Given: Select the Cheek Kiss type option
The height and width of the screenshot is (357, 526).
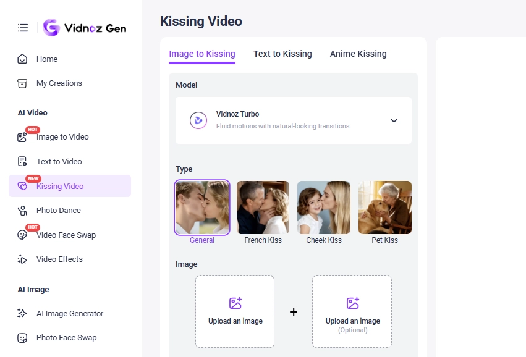Looking at the screenshot, I should [323, 207].
